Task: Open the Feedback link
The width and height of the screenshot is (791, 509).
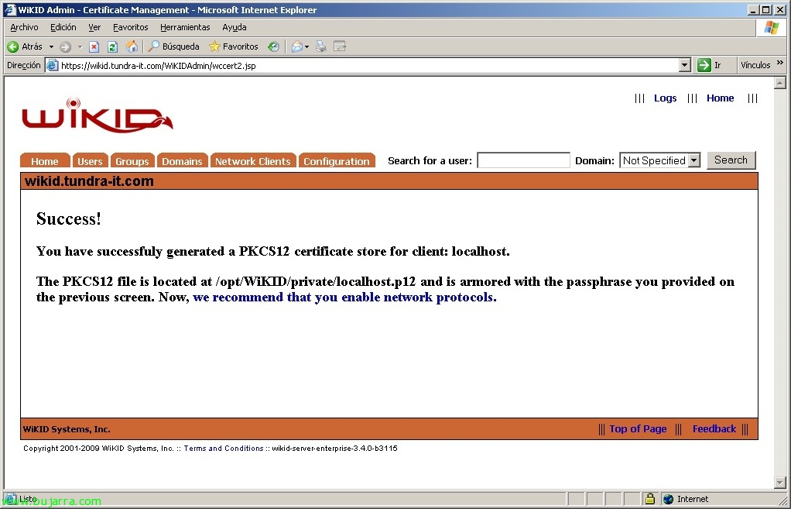Action: [714, 428]
